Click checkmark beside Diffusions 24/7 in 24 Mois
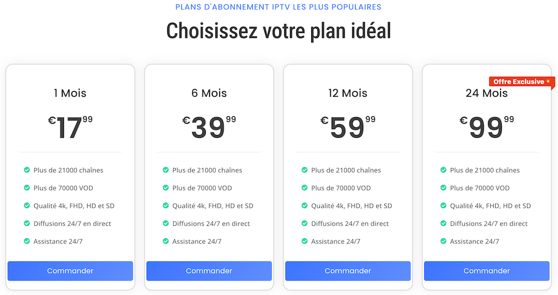Screen dimensions: 558x295 (x=443, y=223)
